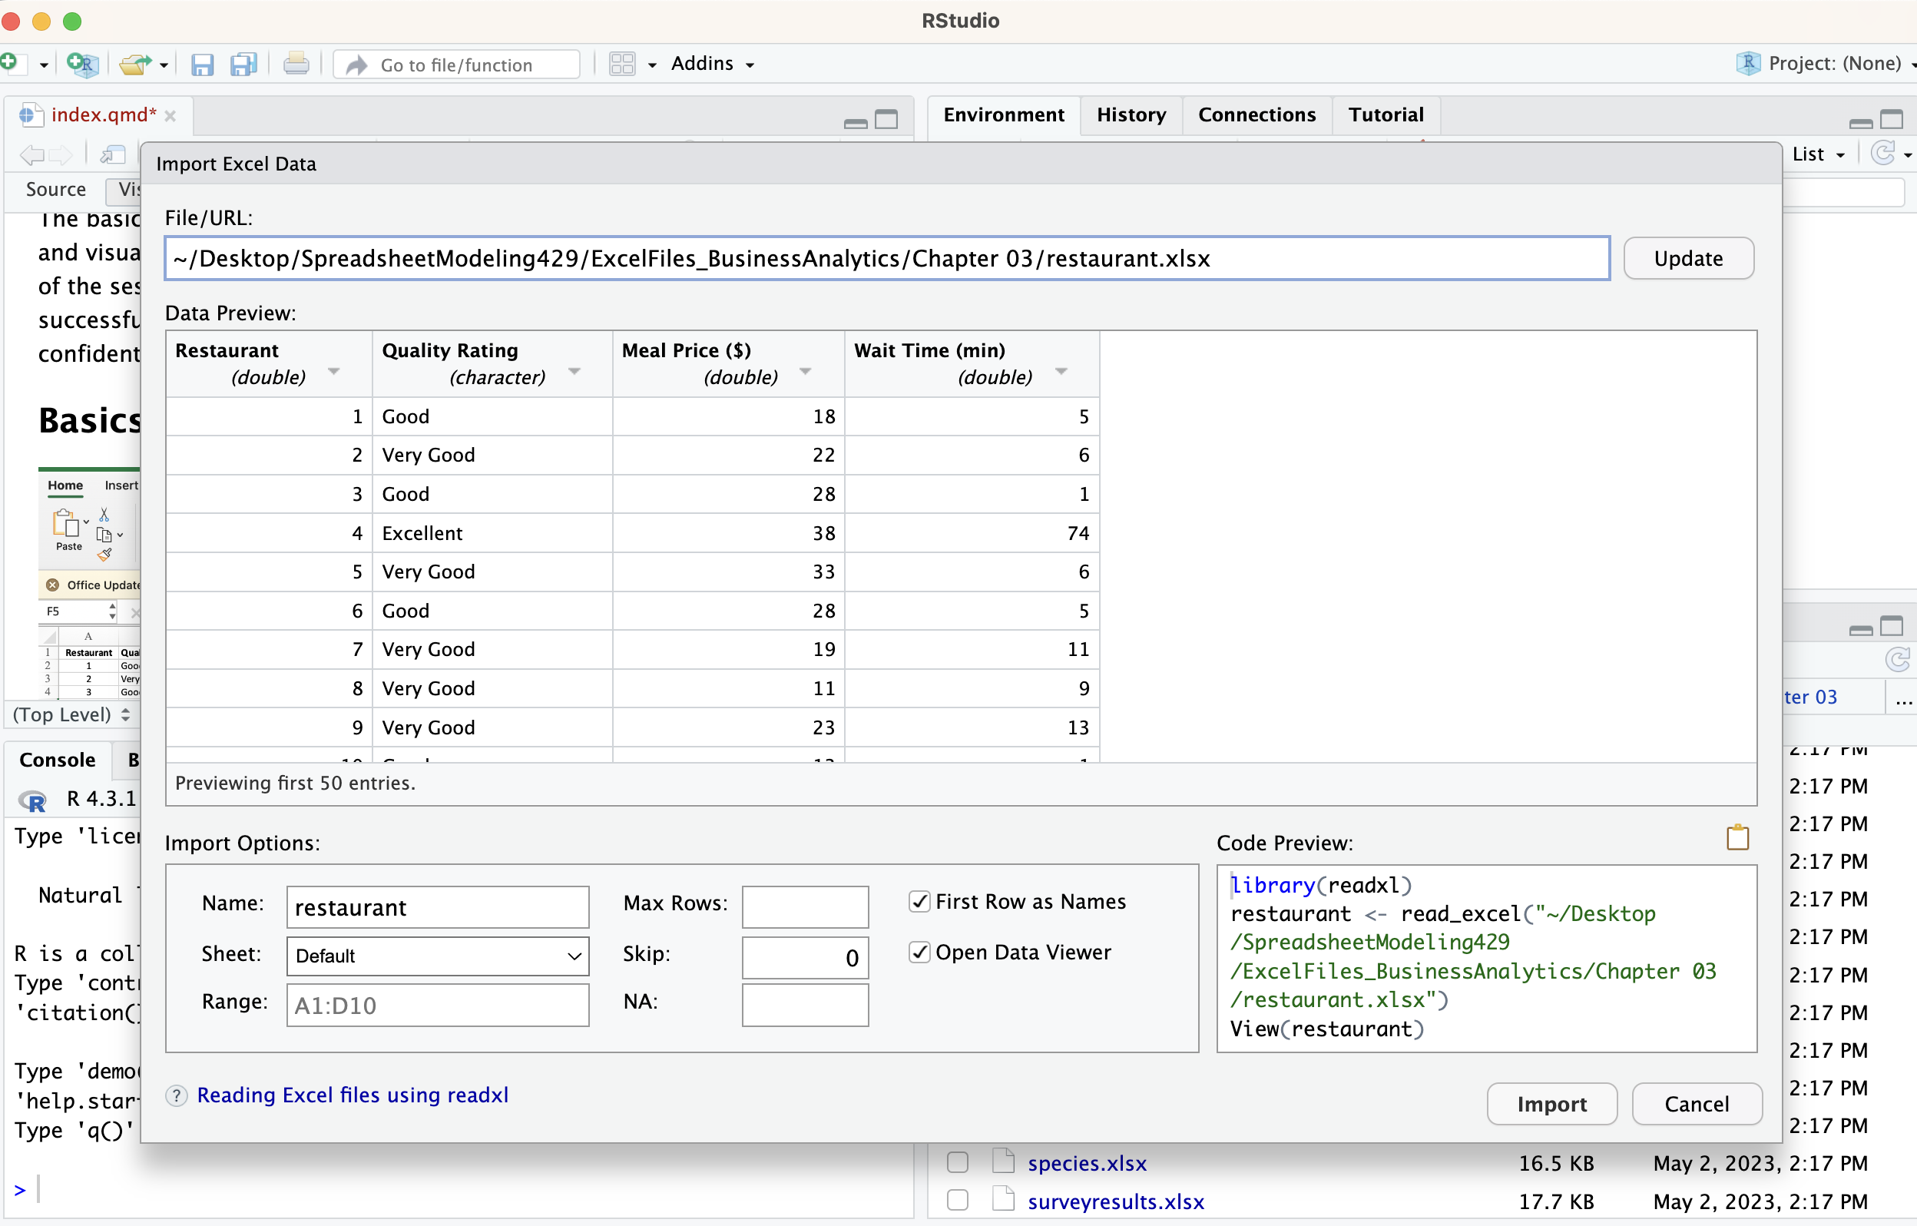Image resolution: width=1917 pixels, height=1226 pixels.
Task: Save the current document
Action: [x=202, y=64]
